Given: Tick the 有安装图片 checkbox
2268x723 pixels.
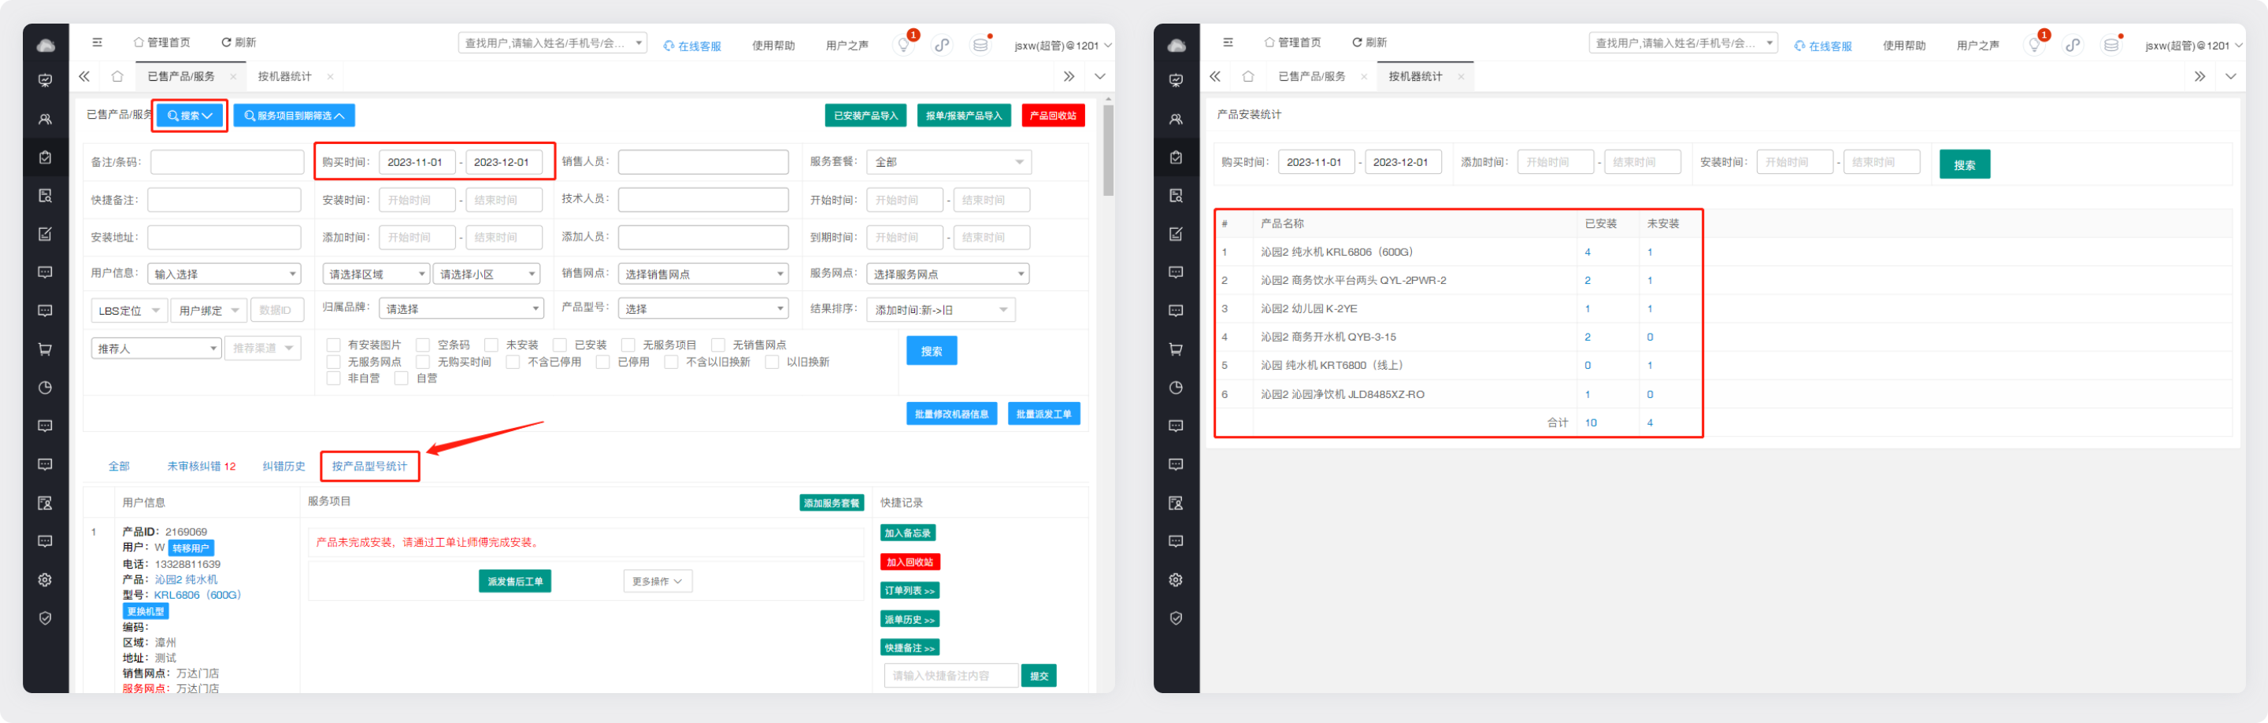Looking at the screenshot, I should (334, 345).
